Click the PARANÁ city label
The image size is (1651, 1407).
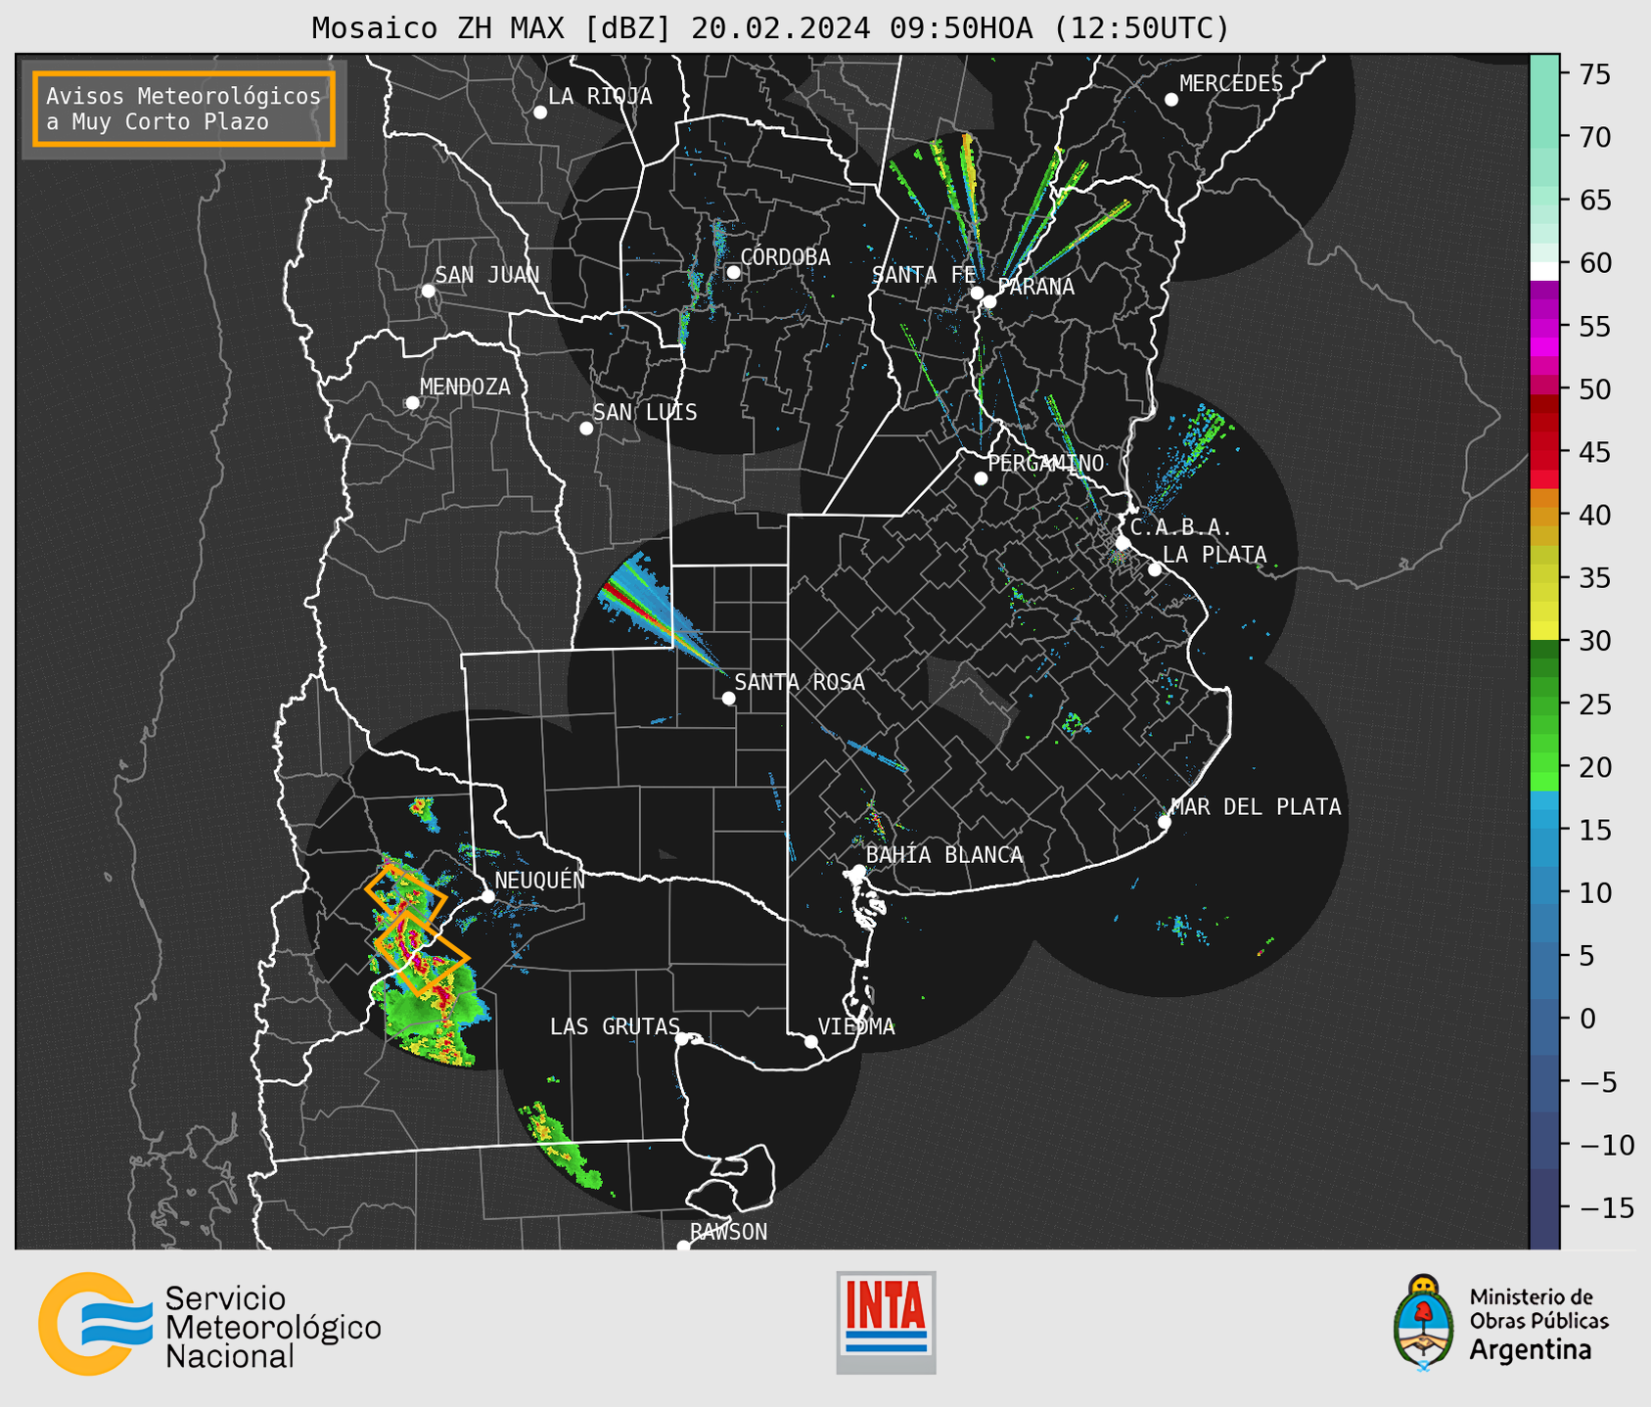pos(1035,287)
